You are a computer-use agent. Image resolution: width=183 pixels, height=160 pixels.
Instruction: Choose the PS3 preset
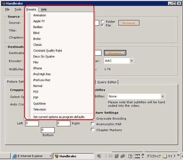(x=36, y=92)
